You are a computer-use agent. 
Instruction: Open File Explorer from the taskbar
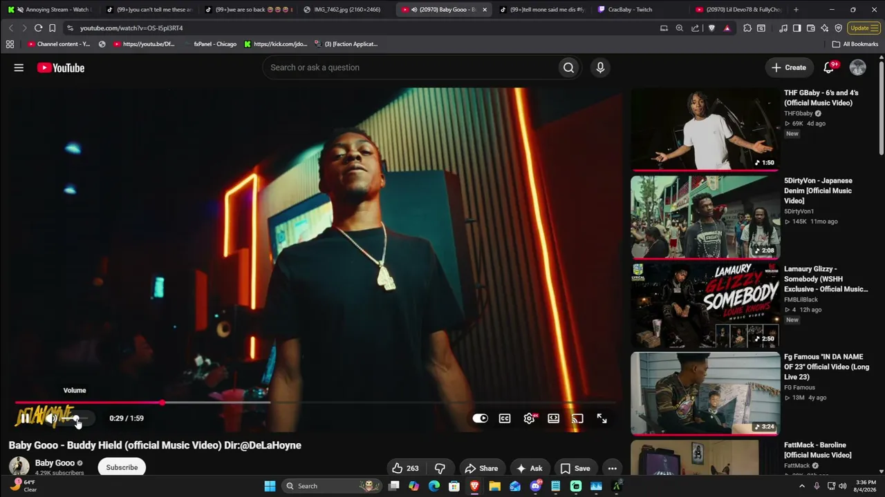point(494,486)
